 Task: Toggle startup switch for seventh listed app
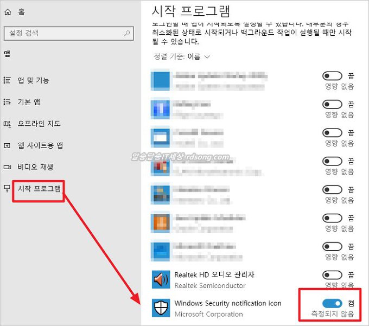click(332, 247)
